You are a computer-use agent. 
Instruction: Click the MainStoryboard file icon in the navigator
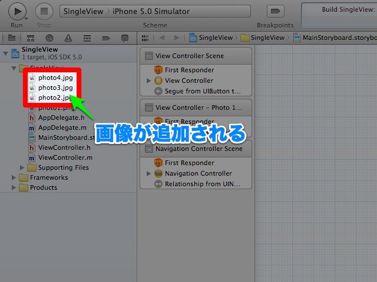click(x=31, y=137)
